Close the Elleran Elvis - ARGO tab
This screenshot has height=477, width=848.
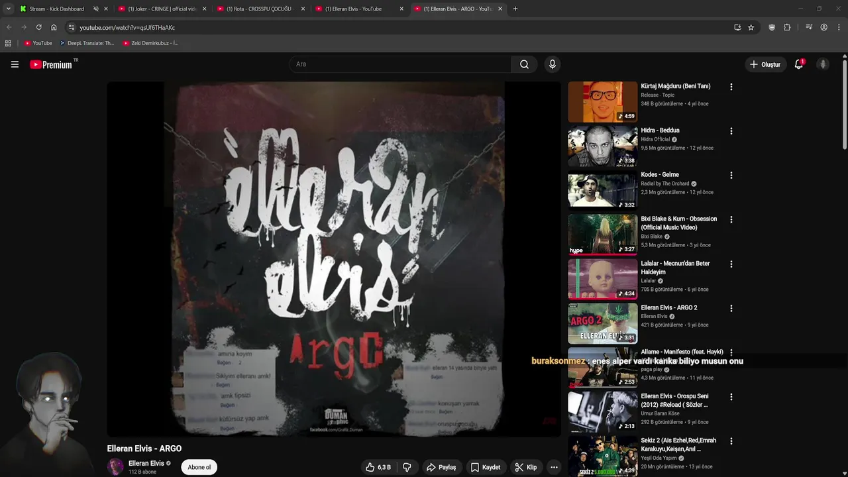tap(500, 9)
